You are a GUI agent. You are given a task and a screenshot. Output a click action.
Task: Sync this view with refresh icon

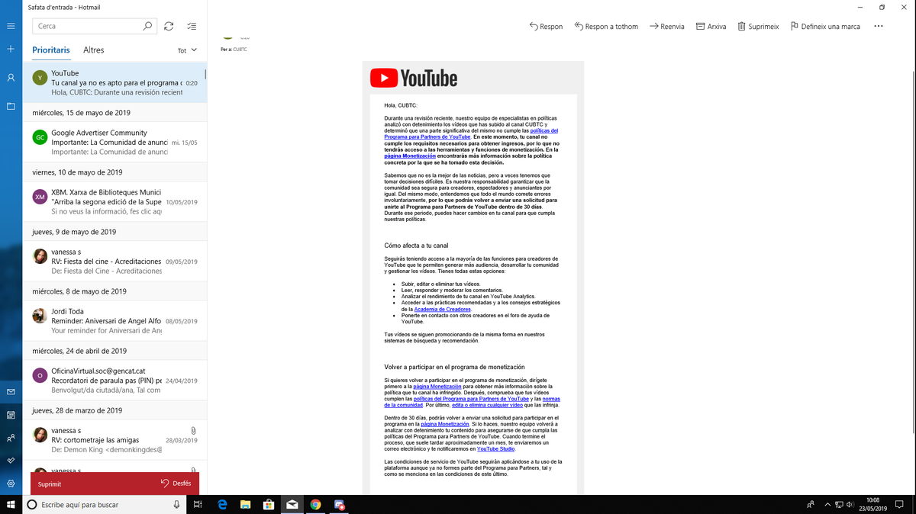click(169, 26)
